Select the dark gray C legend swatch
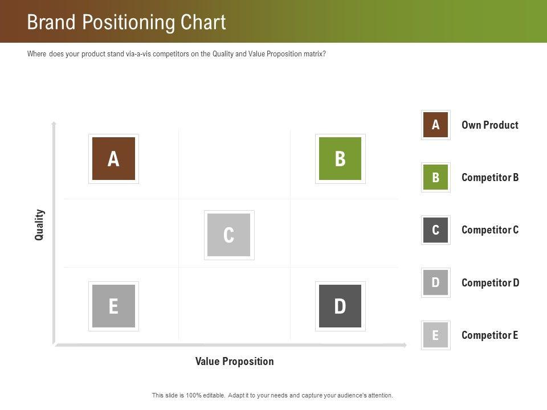The height and width of the screenshot is (410, 547). [x=436, y=230]
